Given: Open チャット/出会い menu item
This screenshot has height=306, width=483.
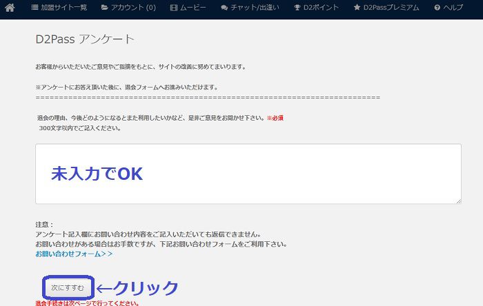Looking at the screenshot, I should click(250, 8).
